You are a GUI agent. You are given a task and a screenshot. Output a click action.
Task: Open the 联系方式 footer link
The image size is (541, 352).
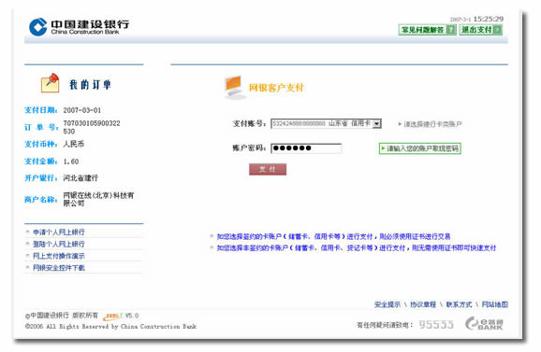point(459,304)
